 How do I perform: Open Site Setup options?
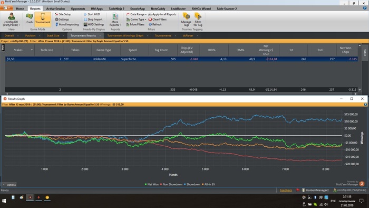[x=63, y=14]
